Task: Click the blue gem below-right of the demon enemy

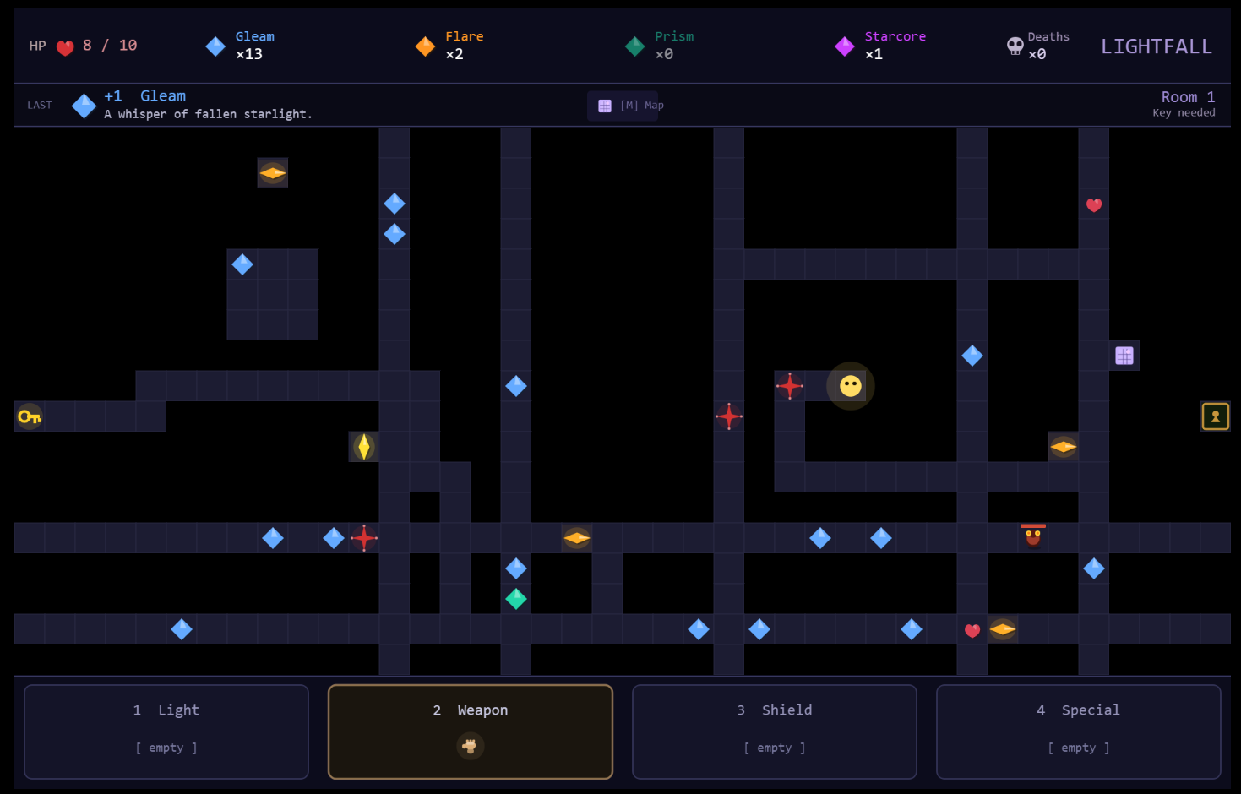Action: pos(1094,568)
